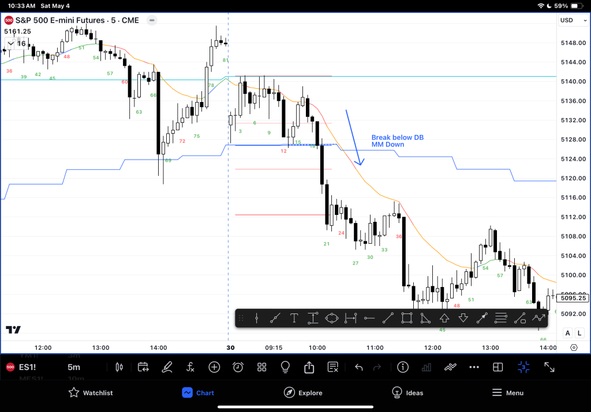Tap the share chart icon
The image size is (591, 412).
coord(309,367)
